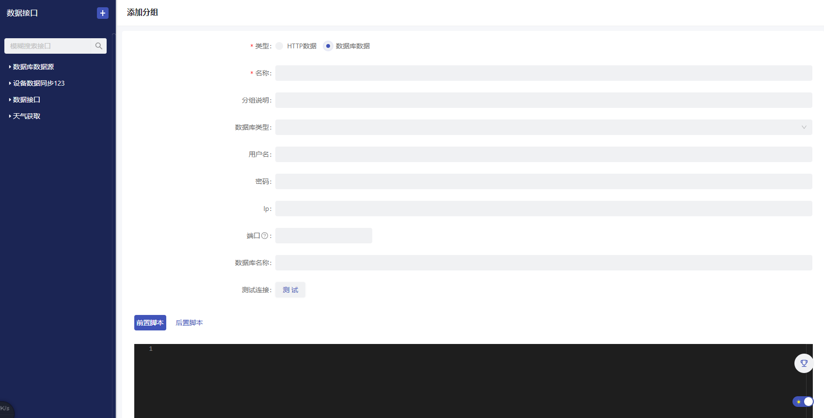
Task: Click the plus icon to add interface group
Action: 103,13
